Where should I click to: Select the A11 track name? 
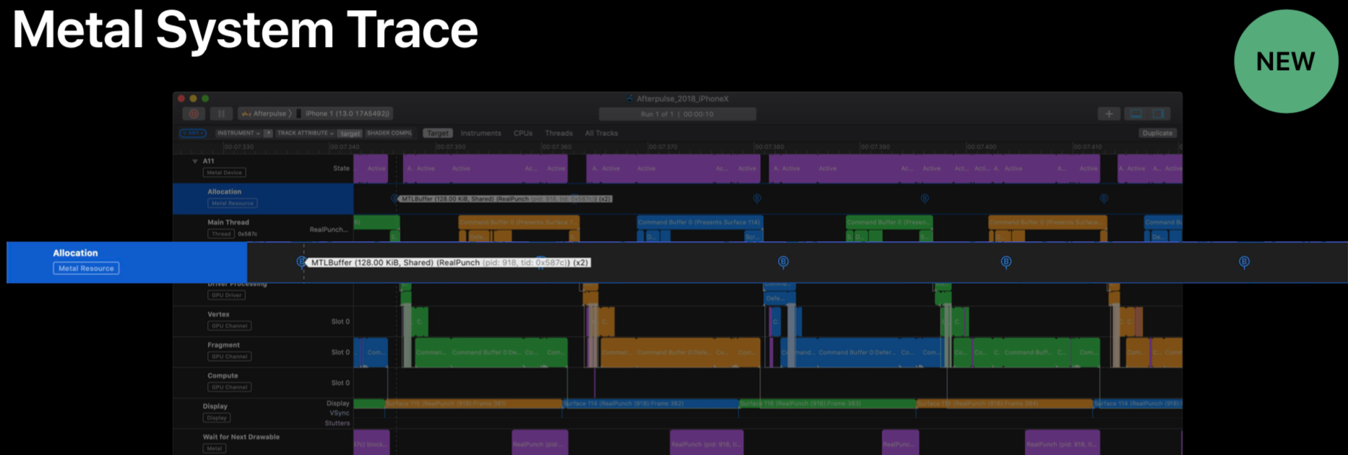coord(209,162)
